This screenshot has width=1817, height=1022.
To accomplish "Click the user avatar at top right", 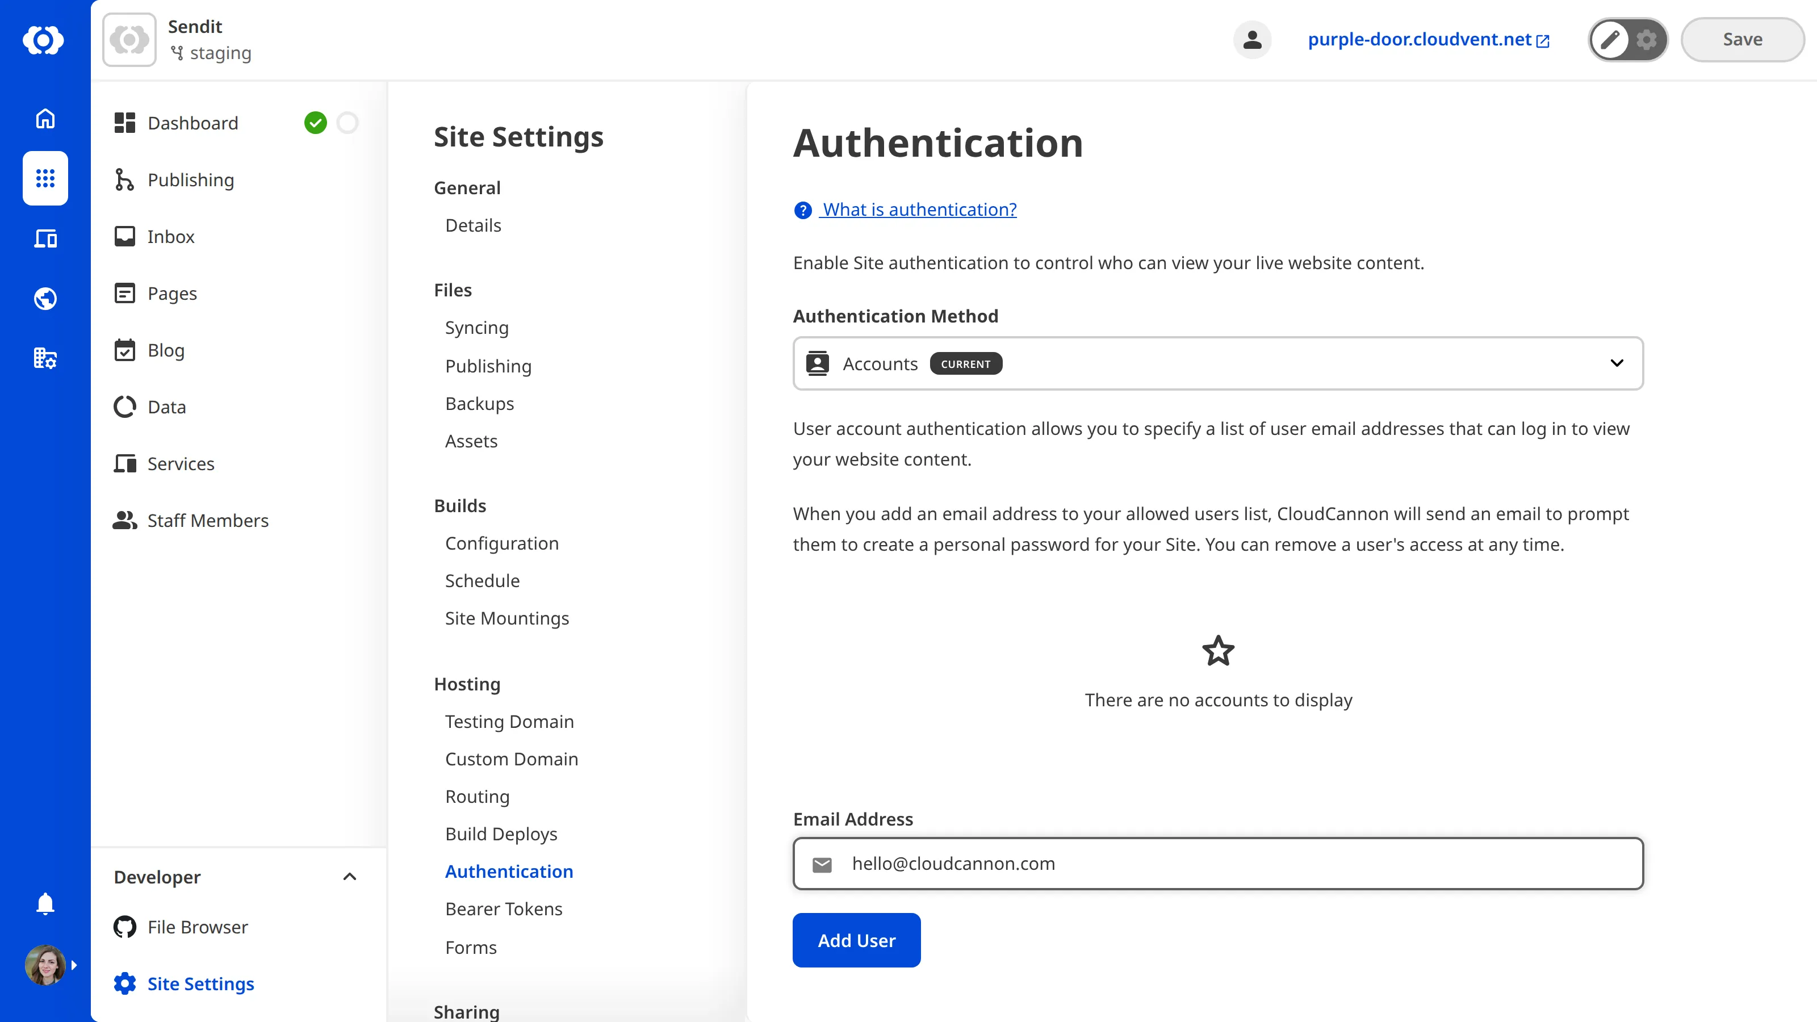I will coord(1252,40).
